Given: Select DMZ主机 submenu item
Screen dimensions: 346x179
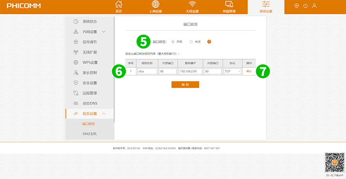Looking at the screenshot, I should coord(90,134).
